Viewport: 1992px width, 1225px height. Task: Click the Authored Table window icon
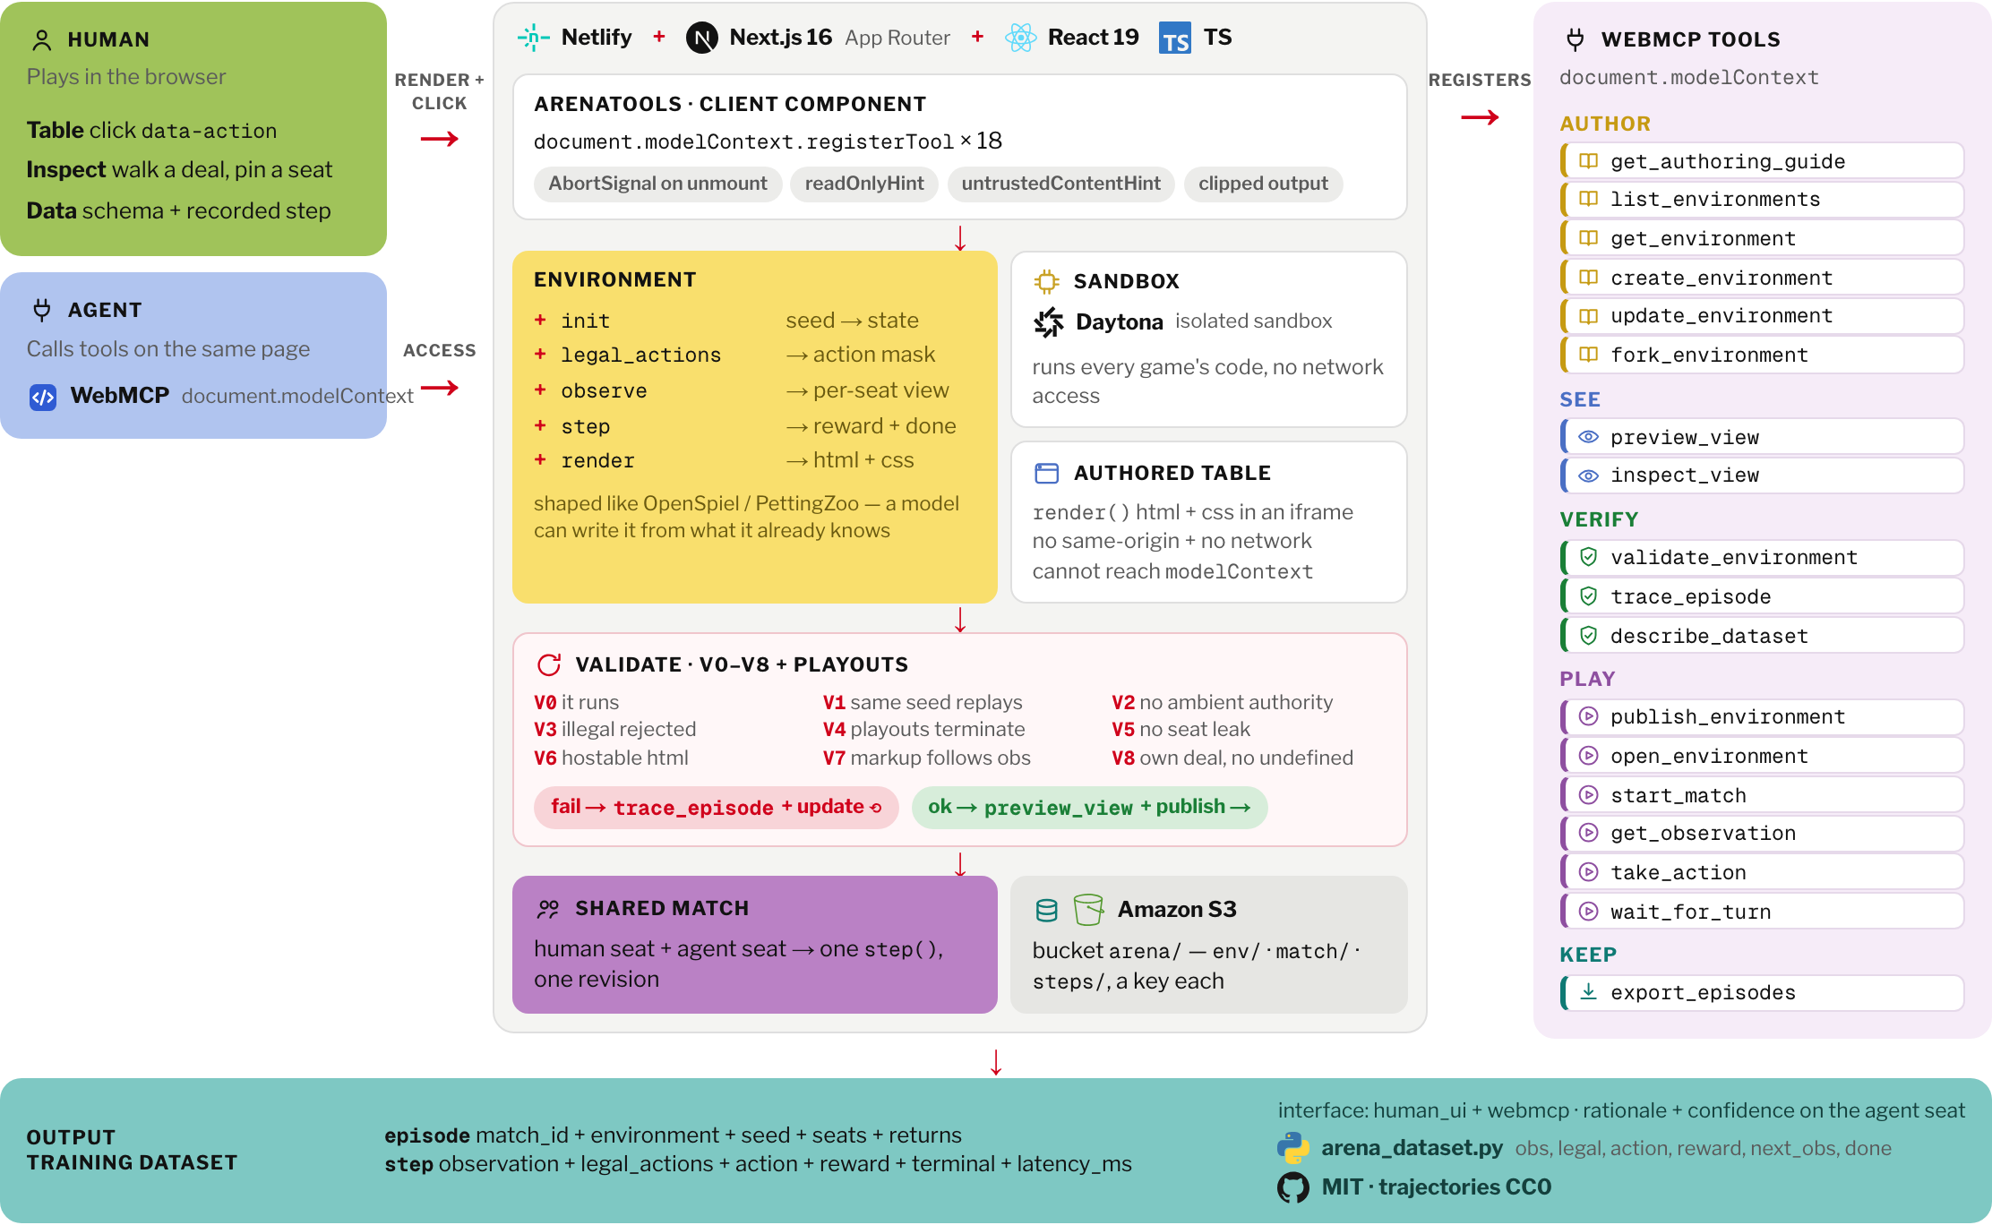click(x=1046, y=473)
